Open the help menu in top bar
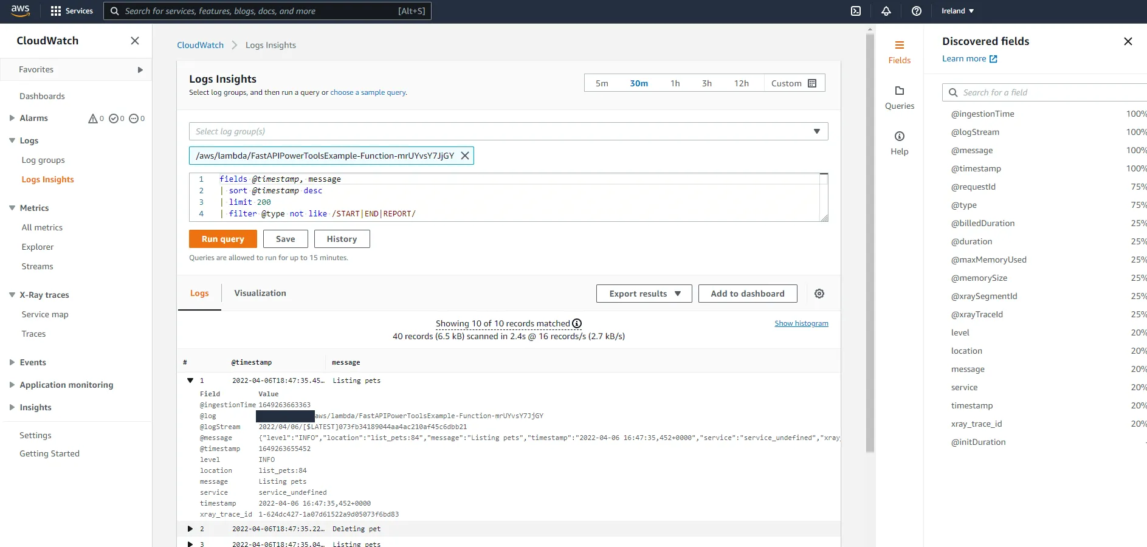 (916, 11)
